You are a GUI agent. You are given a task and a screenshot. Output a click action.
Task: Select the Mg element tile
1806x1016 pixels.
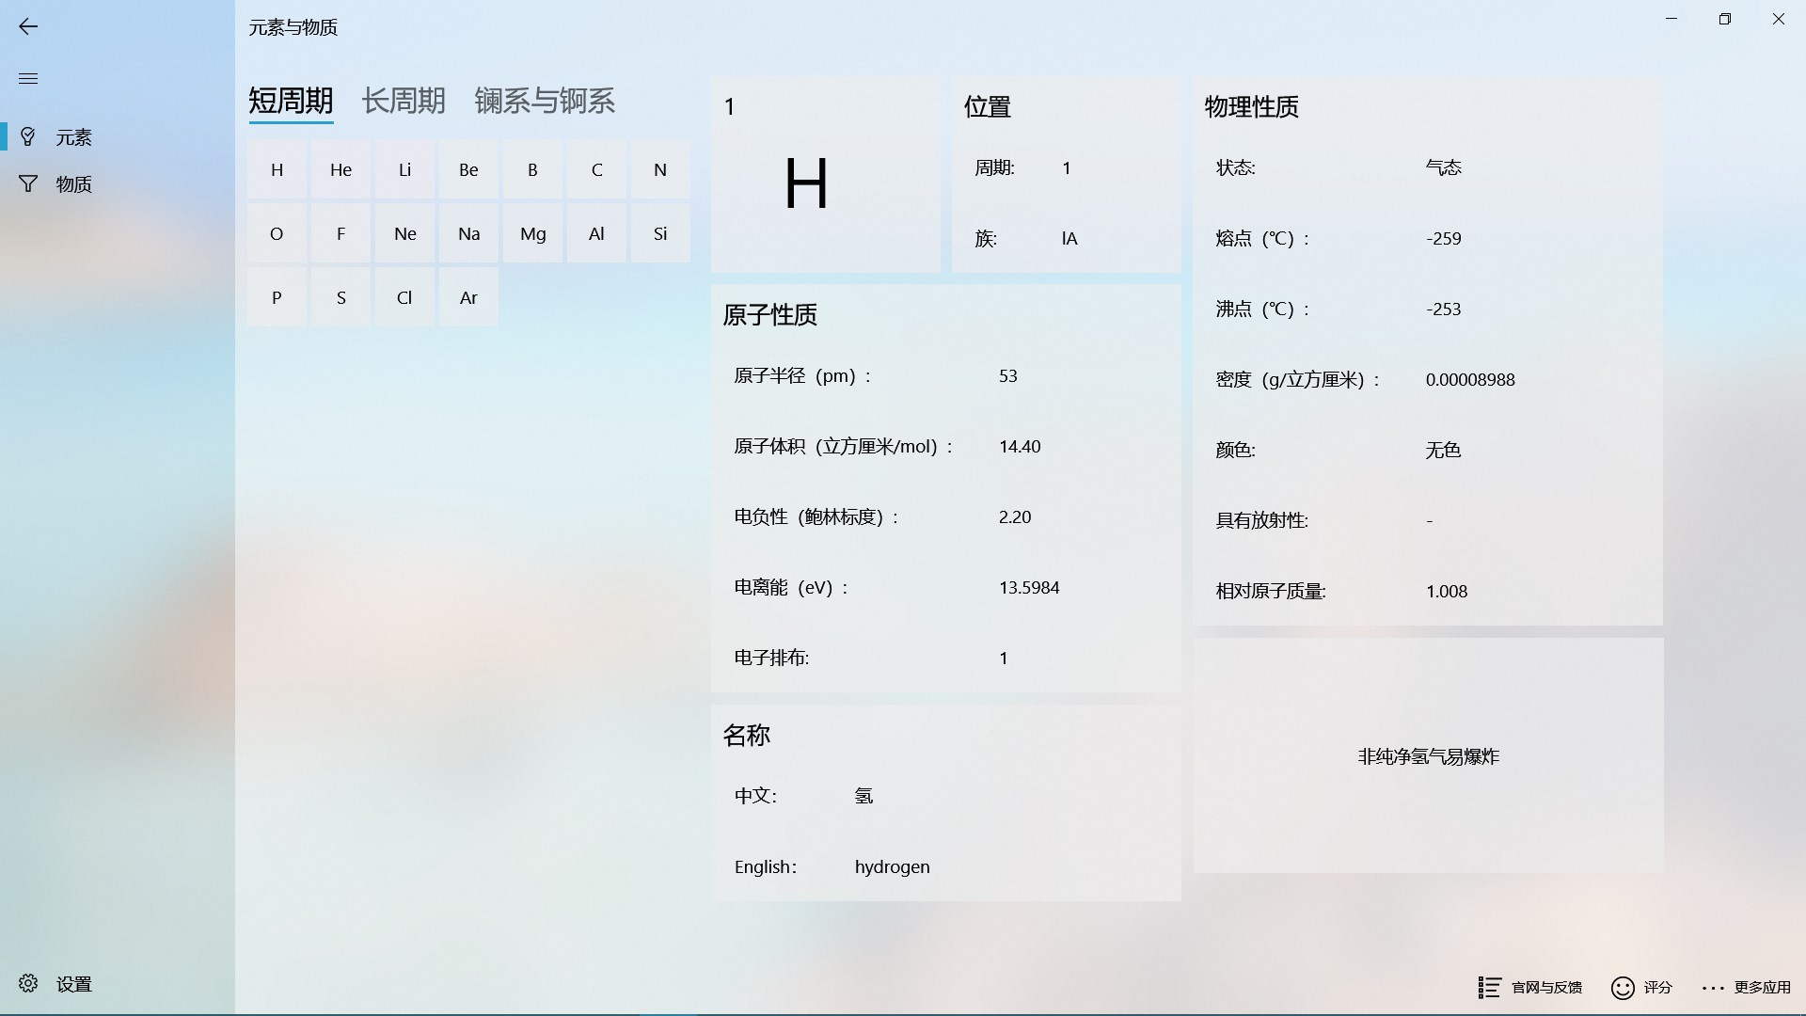[532, 234]
